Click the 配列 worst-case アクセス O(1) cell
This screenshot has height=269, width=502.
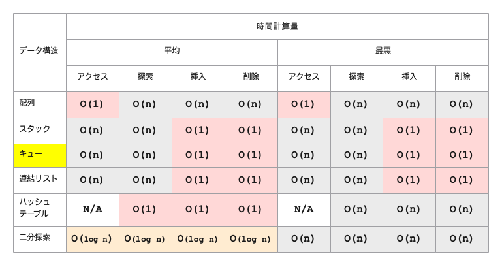click(304, 104)
